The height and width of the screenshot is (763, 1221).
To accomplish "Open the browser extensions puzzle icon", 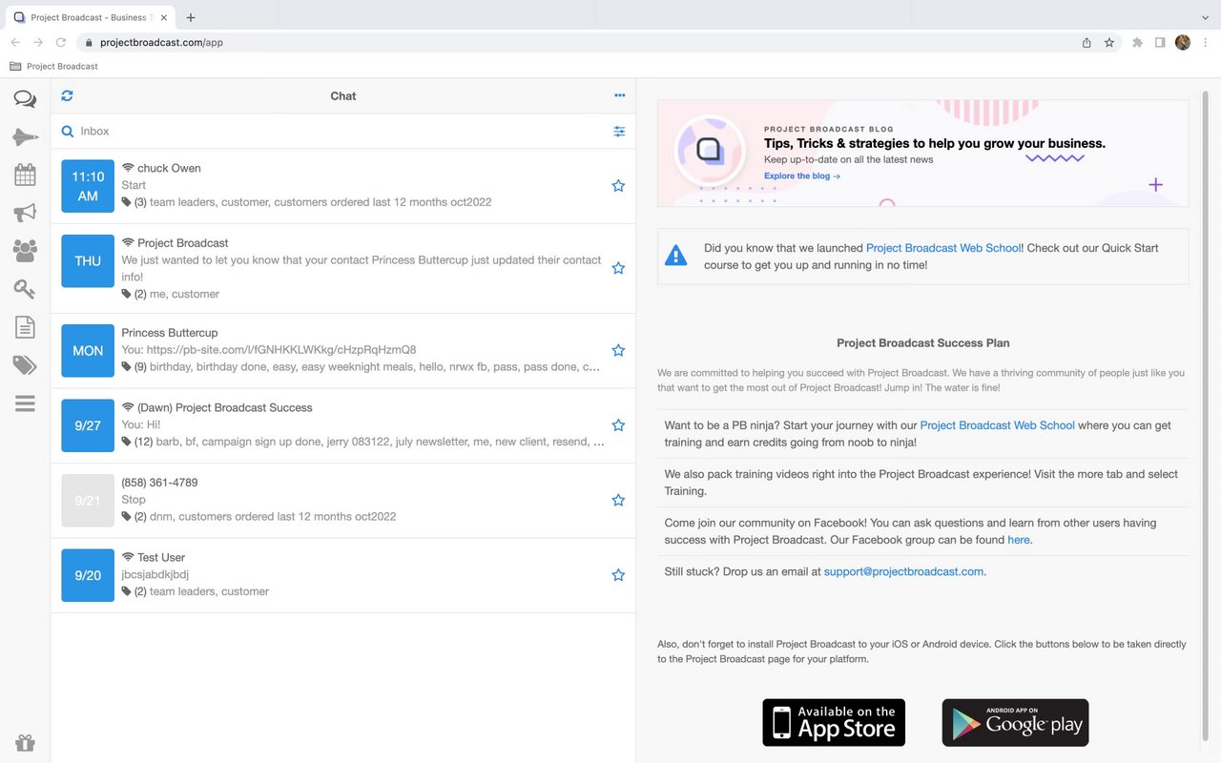I will (1137, 42).
